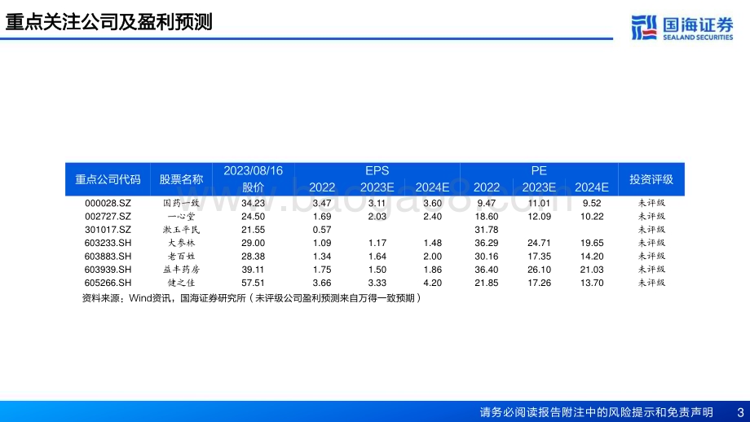Click the PE group header
The height and width of the screenshot is (422, 750).
pos(539,170)
